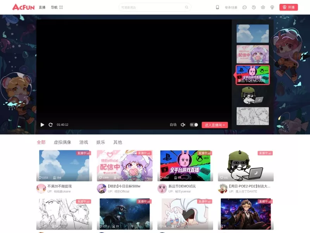Switch to the 其他 tab
The height and width of the screenshot is (233, 310).
coord(118,142)
